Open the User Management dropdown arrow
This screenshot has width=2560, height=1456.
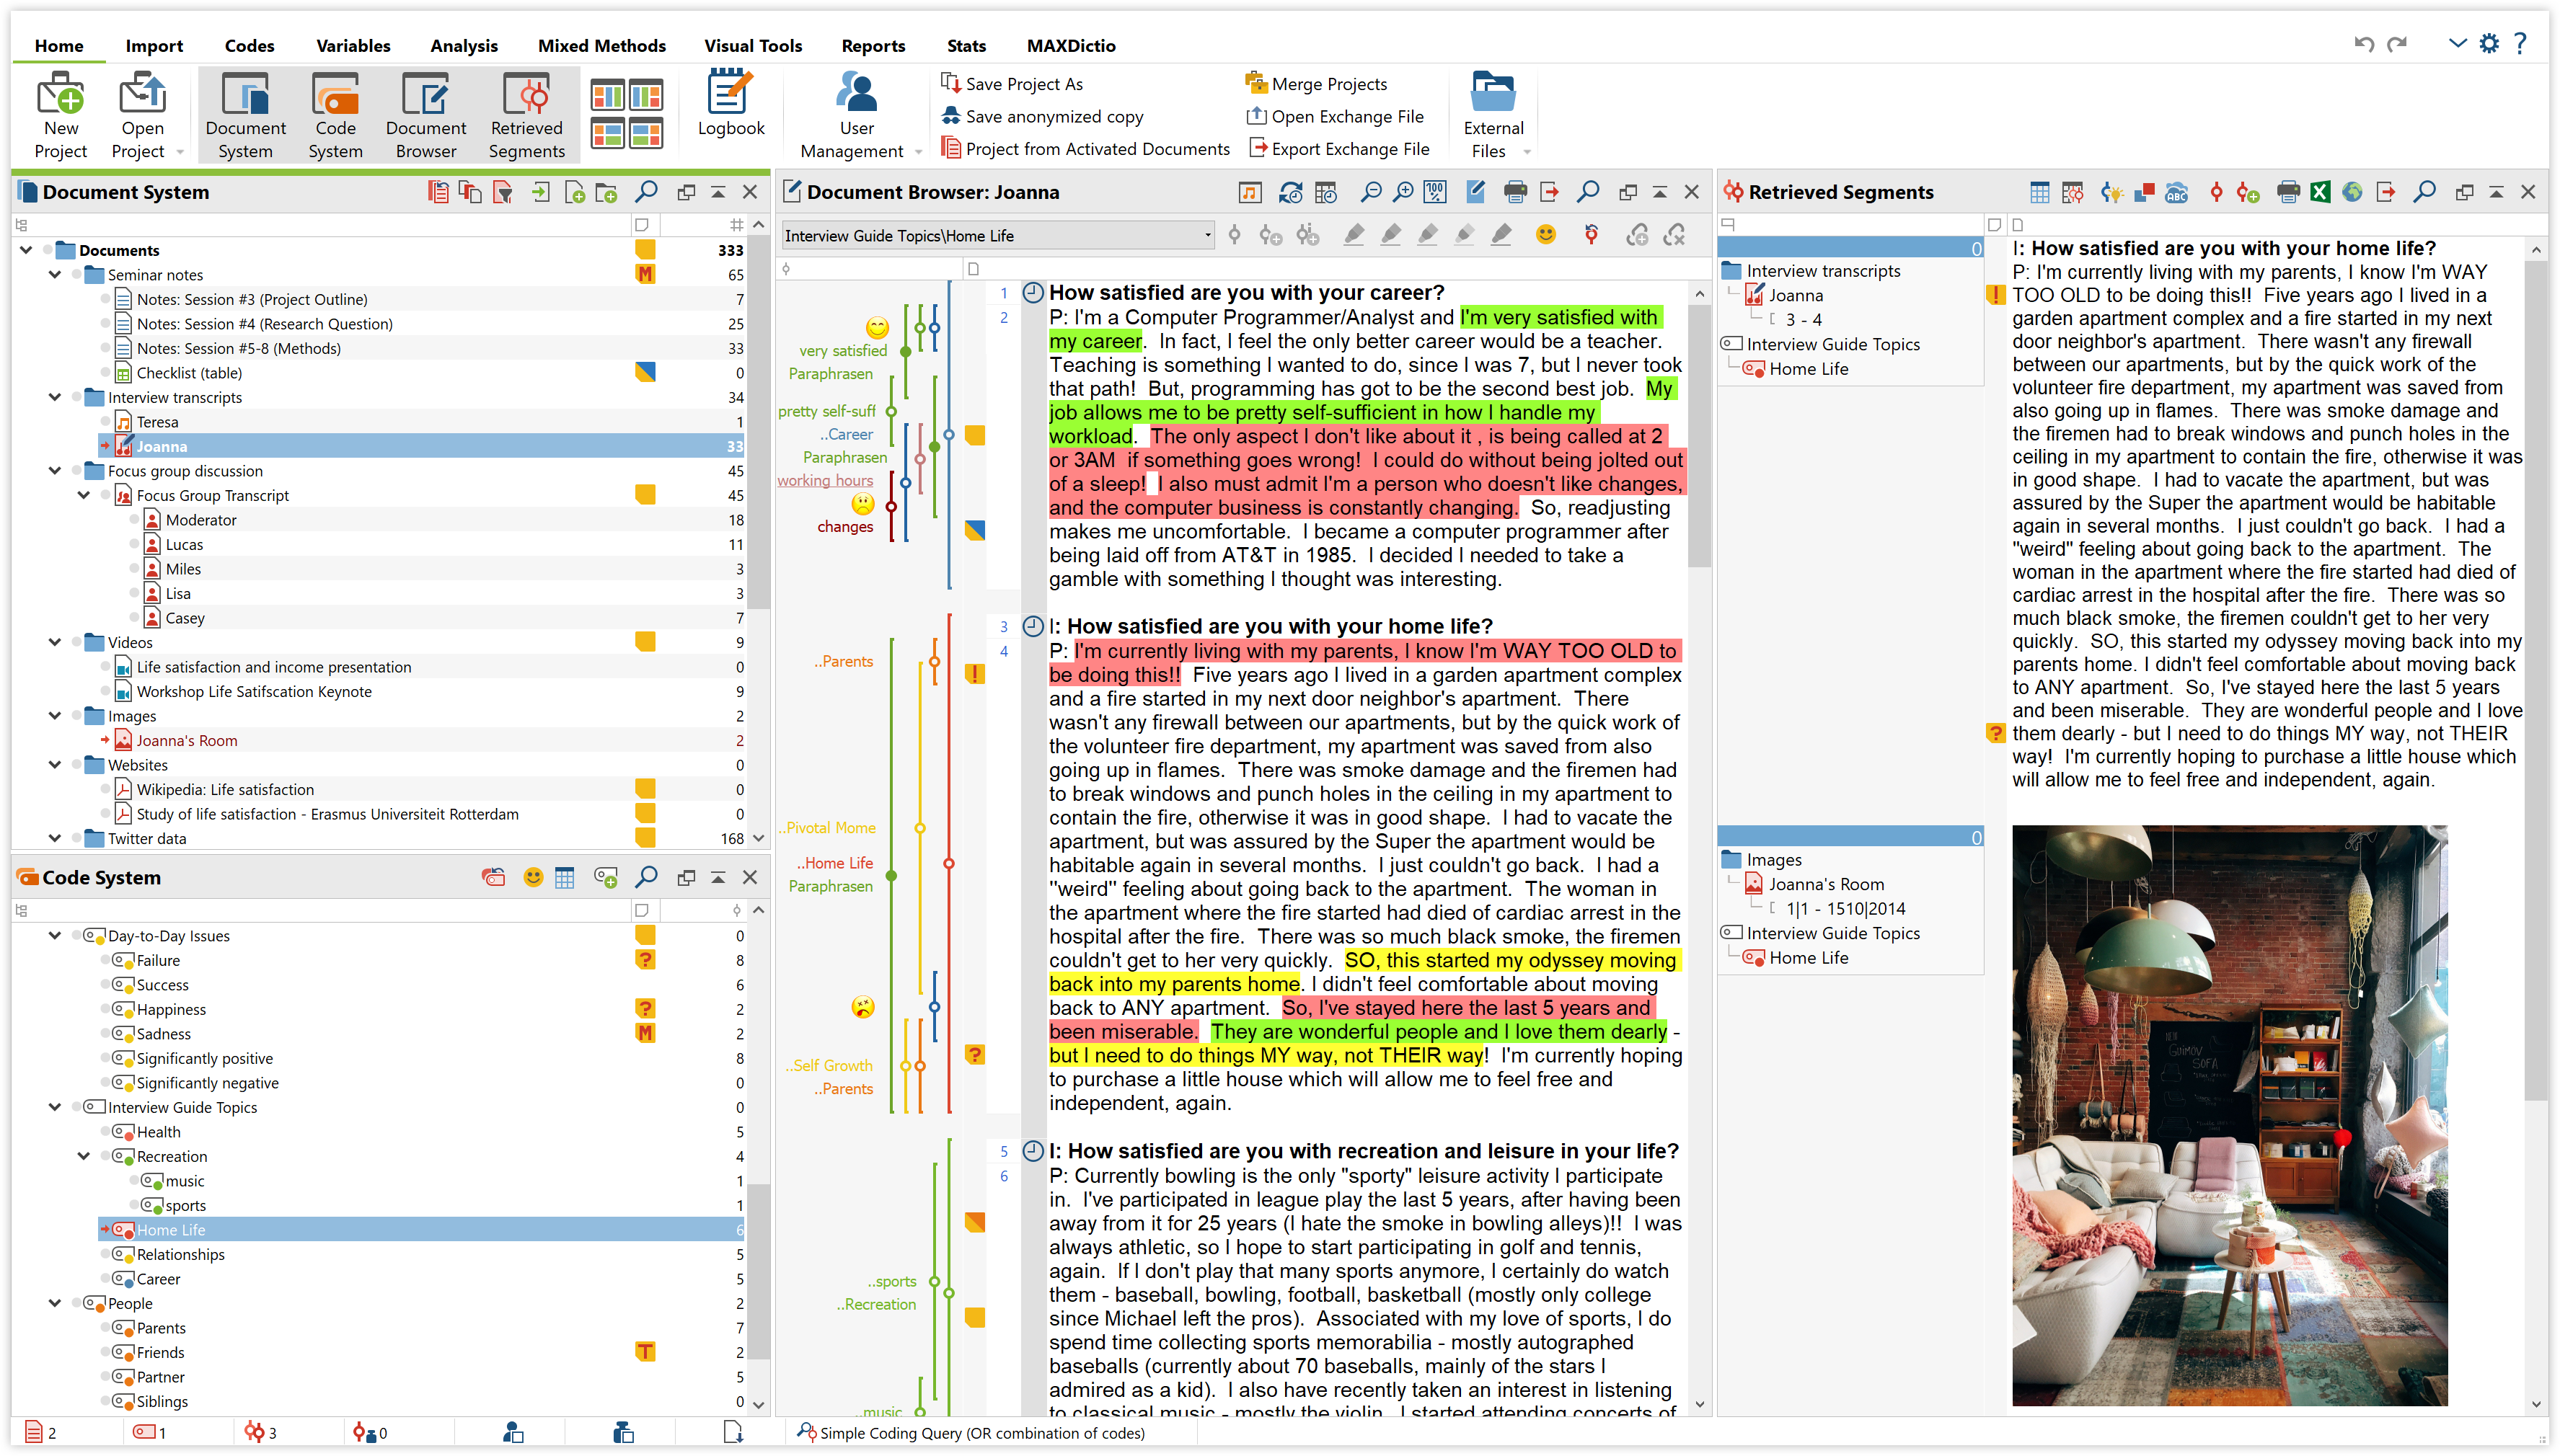tap(919, 152)
